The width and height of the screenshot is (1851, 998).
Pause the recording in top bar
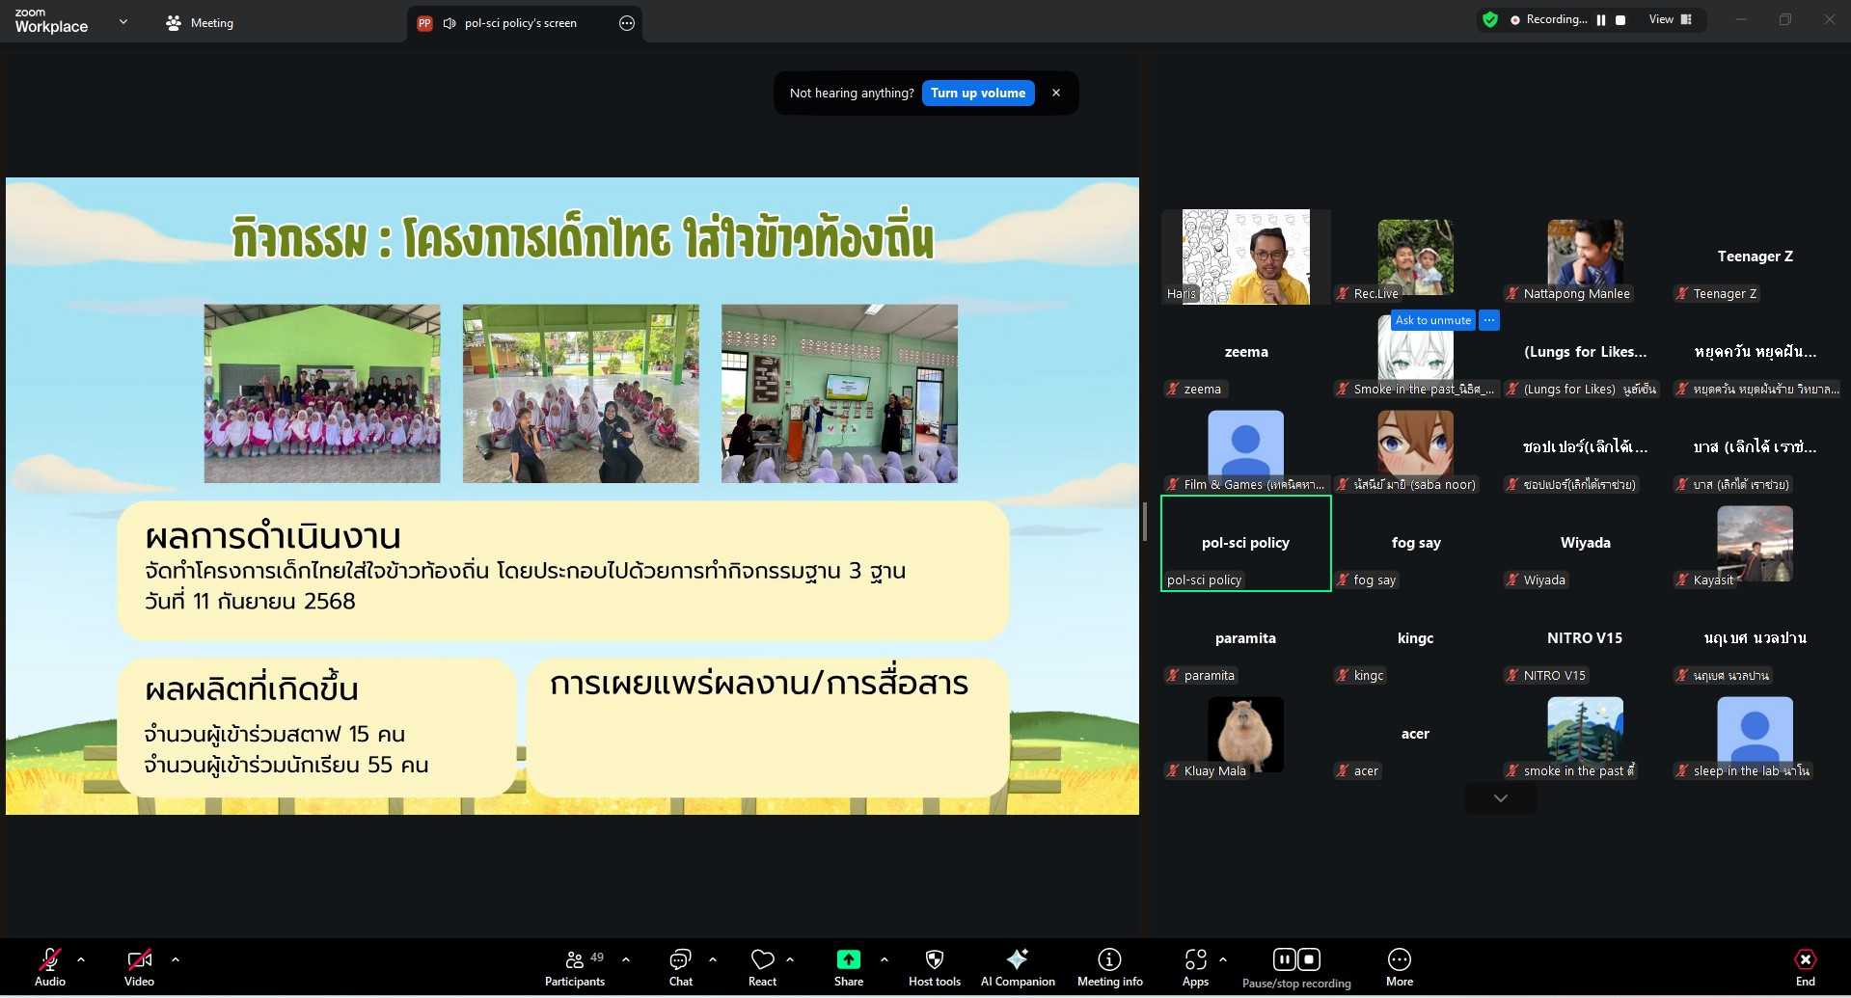1601,20
